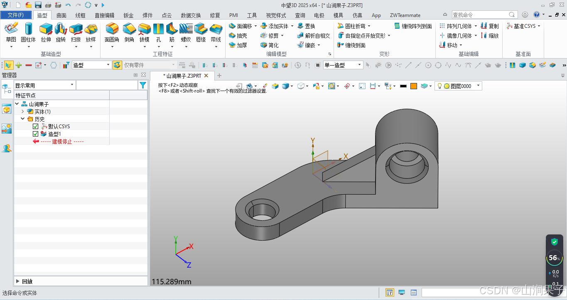Open the 视觉样式 ribbon tab
The width and height of the screenshot is (567, 300).
point(276,15)
